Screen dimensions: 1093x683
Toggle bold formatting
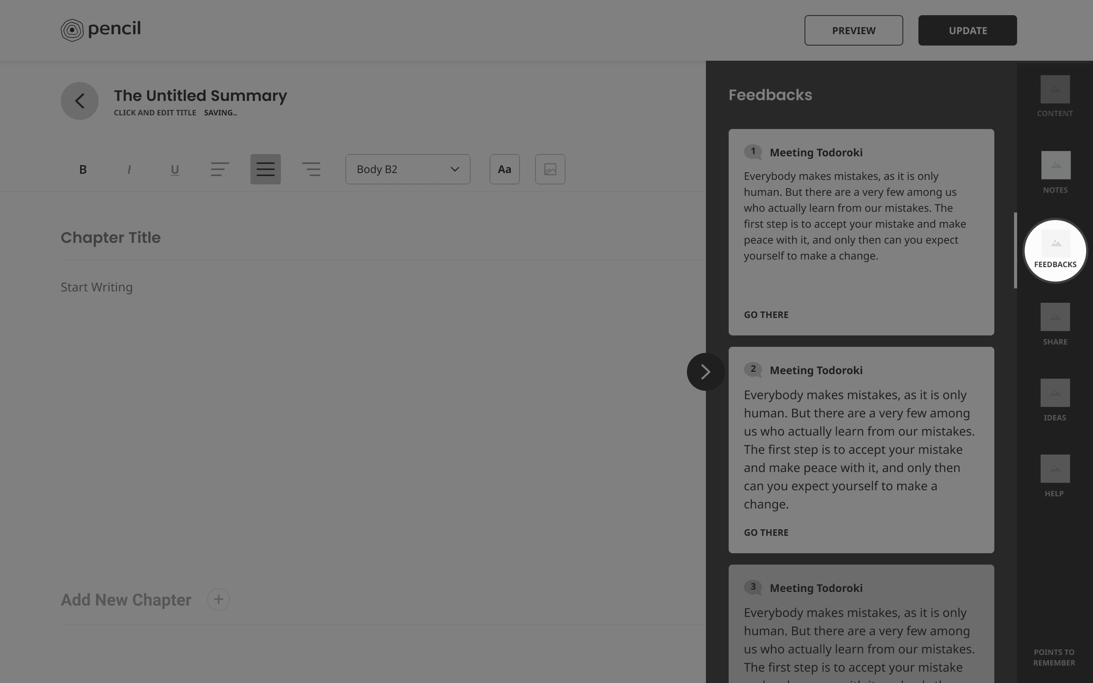[83, 169]
